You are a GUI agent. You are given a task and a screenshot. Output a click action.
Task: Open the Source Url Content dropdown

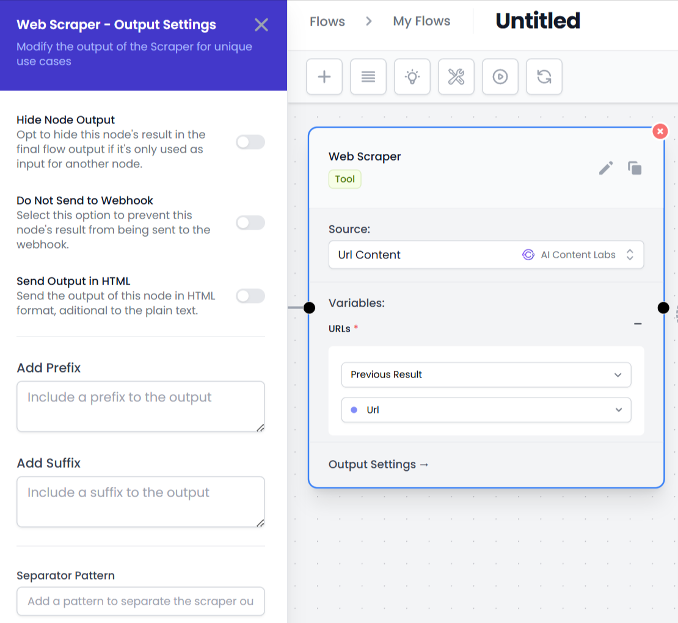click(486, 255)
